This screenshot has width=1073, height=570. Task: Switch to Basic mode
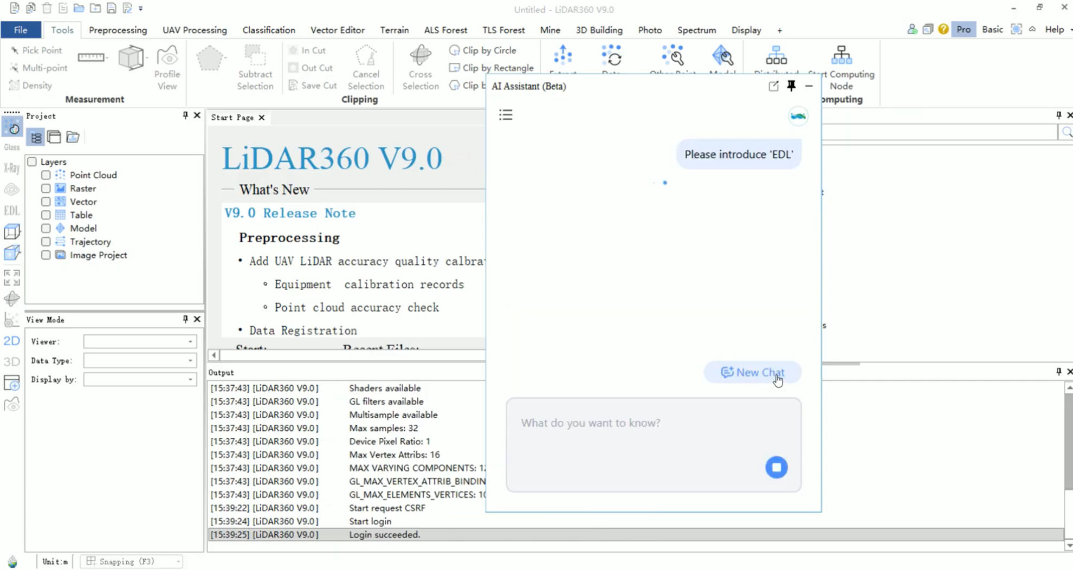click(992, 29)
